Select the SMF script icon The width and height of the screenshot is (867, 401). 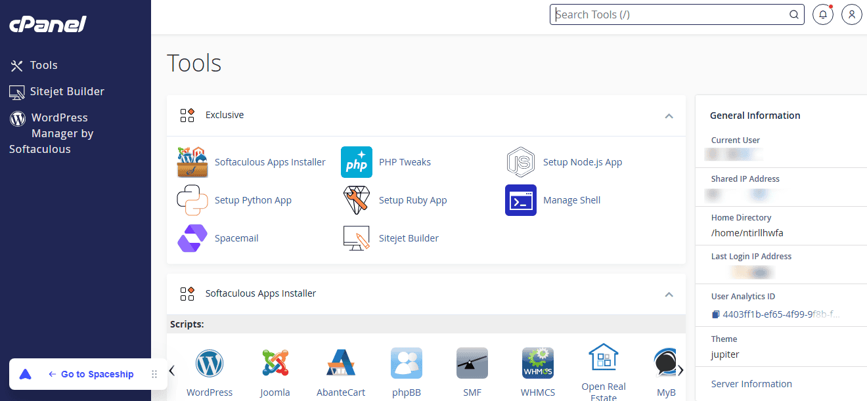coord(472,363)
